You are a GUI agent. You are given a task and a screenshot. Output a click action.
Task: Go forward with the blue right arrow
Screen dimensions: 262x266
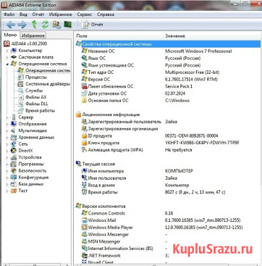pos(22,24)
